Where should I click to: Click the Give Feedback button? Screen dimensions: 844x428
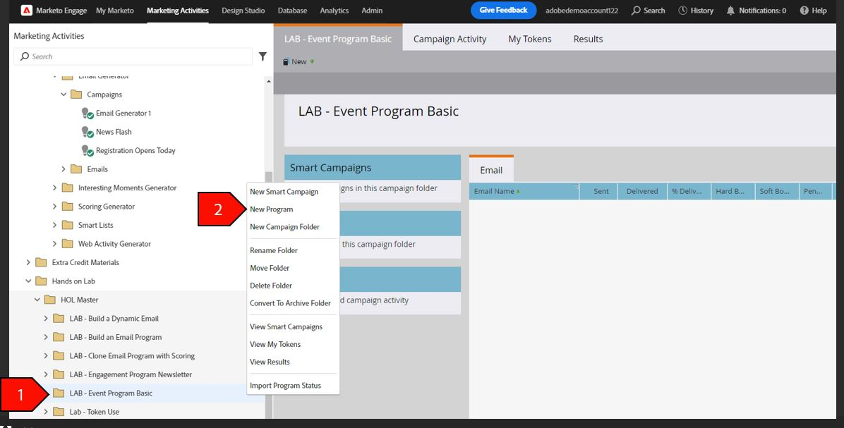click(x=503, y=10)
